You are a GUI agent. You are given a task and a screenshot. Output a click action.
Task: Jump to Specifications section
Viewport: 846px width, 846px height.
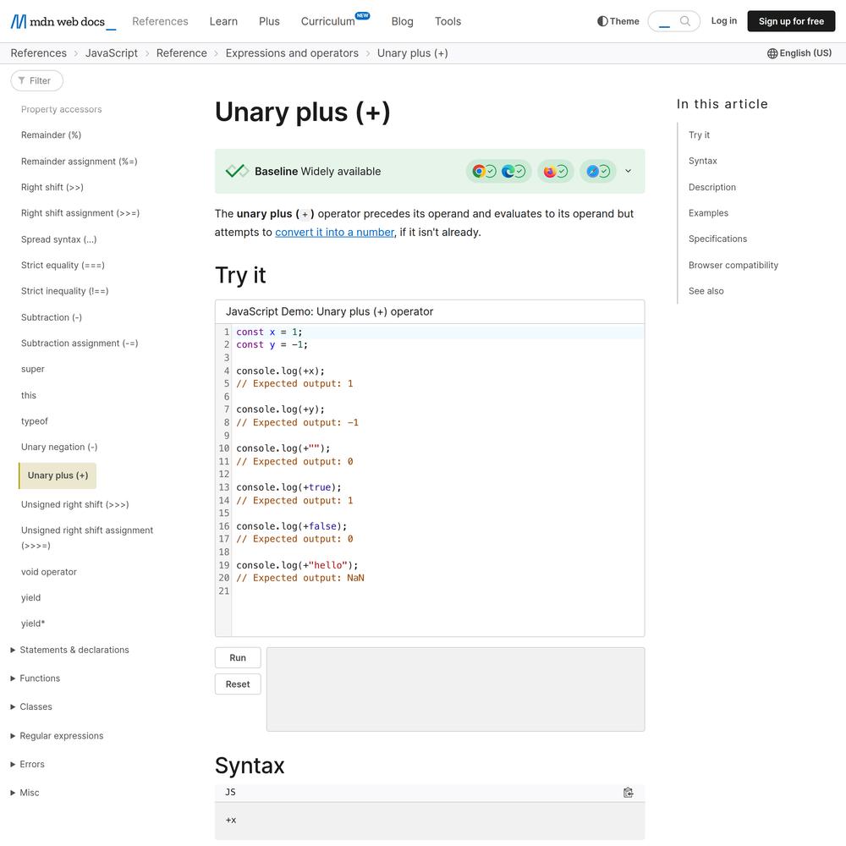tap(717, 239)
